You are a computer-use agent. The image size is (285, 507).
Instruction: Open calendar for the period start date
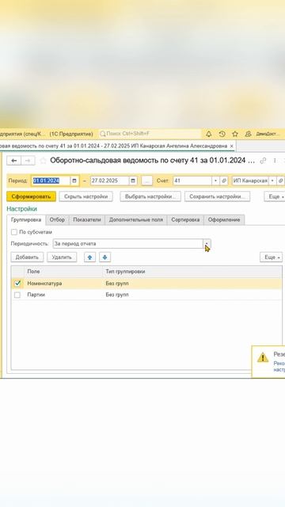(x=74, y=181)
